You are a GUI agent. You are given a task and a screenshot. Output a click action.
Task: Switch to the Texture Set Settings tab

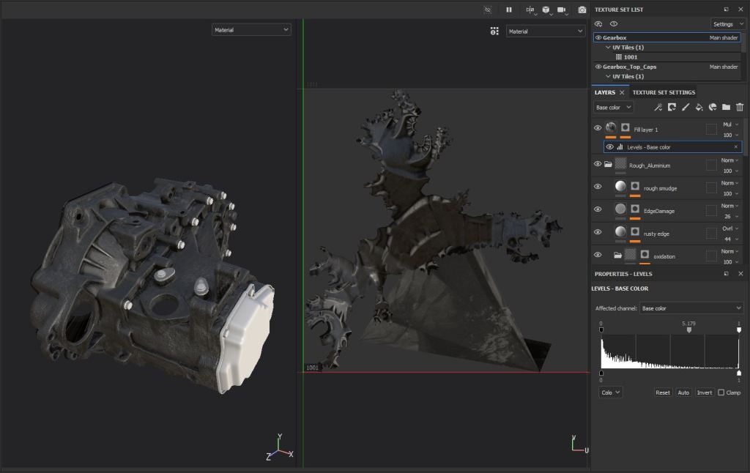pyautogui.click(x=664, y=93)
